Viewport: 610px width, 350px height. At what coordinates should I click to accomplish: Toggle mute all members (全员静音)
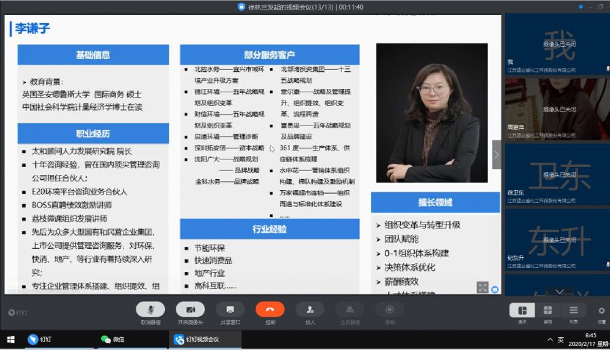click(349, 310)
